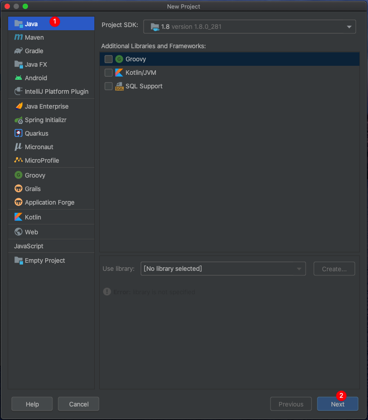Click the Kotlin icon in the sidebar

pos(19,217)
